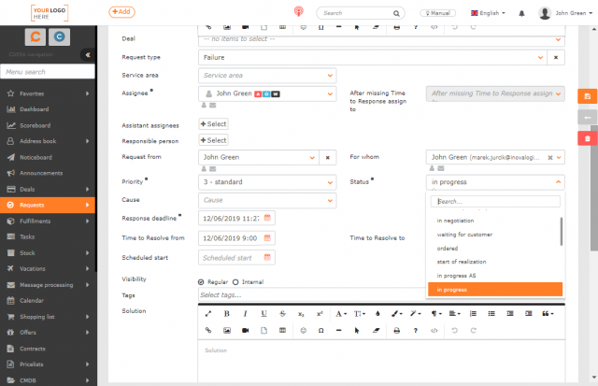Click the search magnifier icon
The image size is (598, 386).
(396, 13)
